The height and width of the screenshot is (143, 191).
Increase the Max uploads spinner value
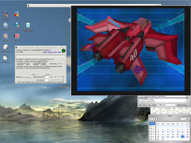point(49,79)
